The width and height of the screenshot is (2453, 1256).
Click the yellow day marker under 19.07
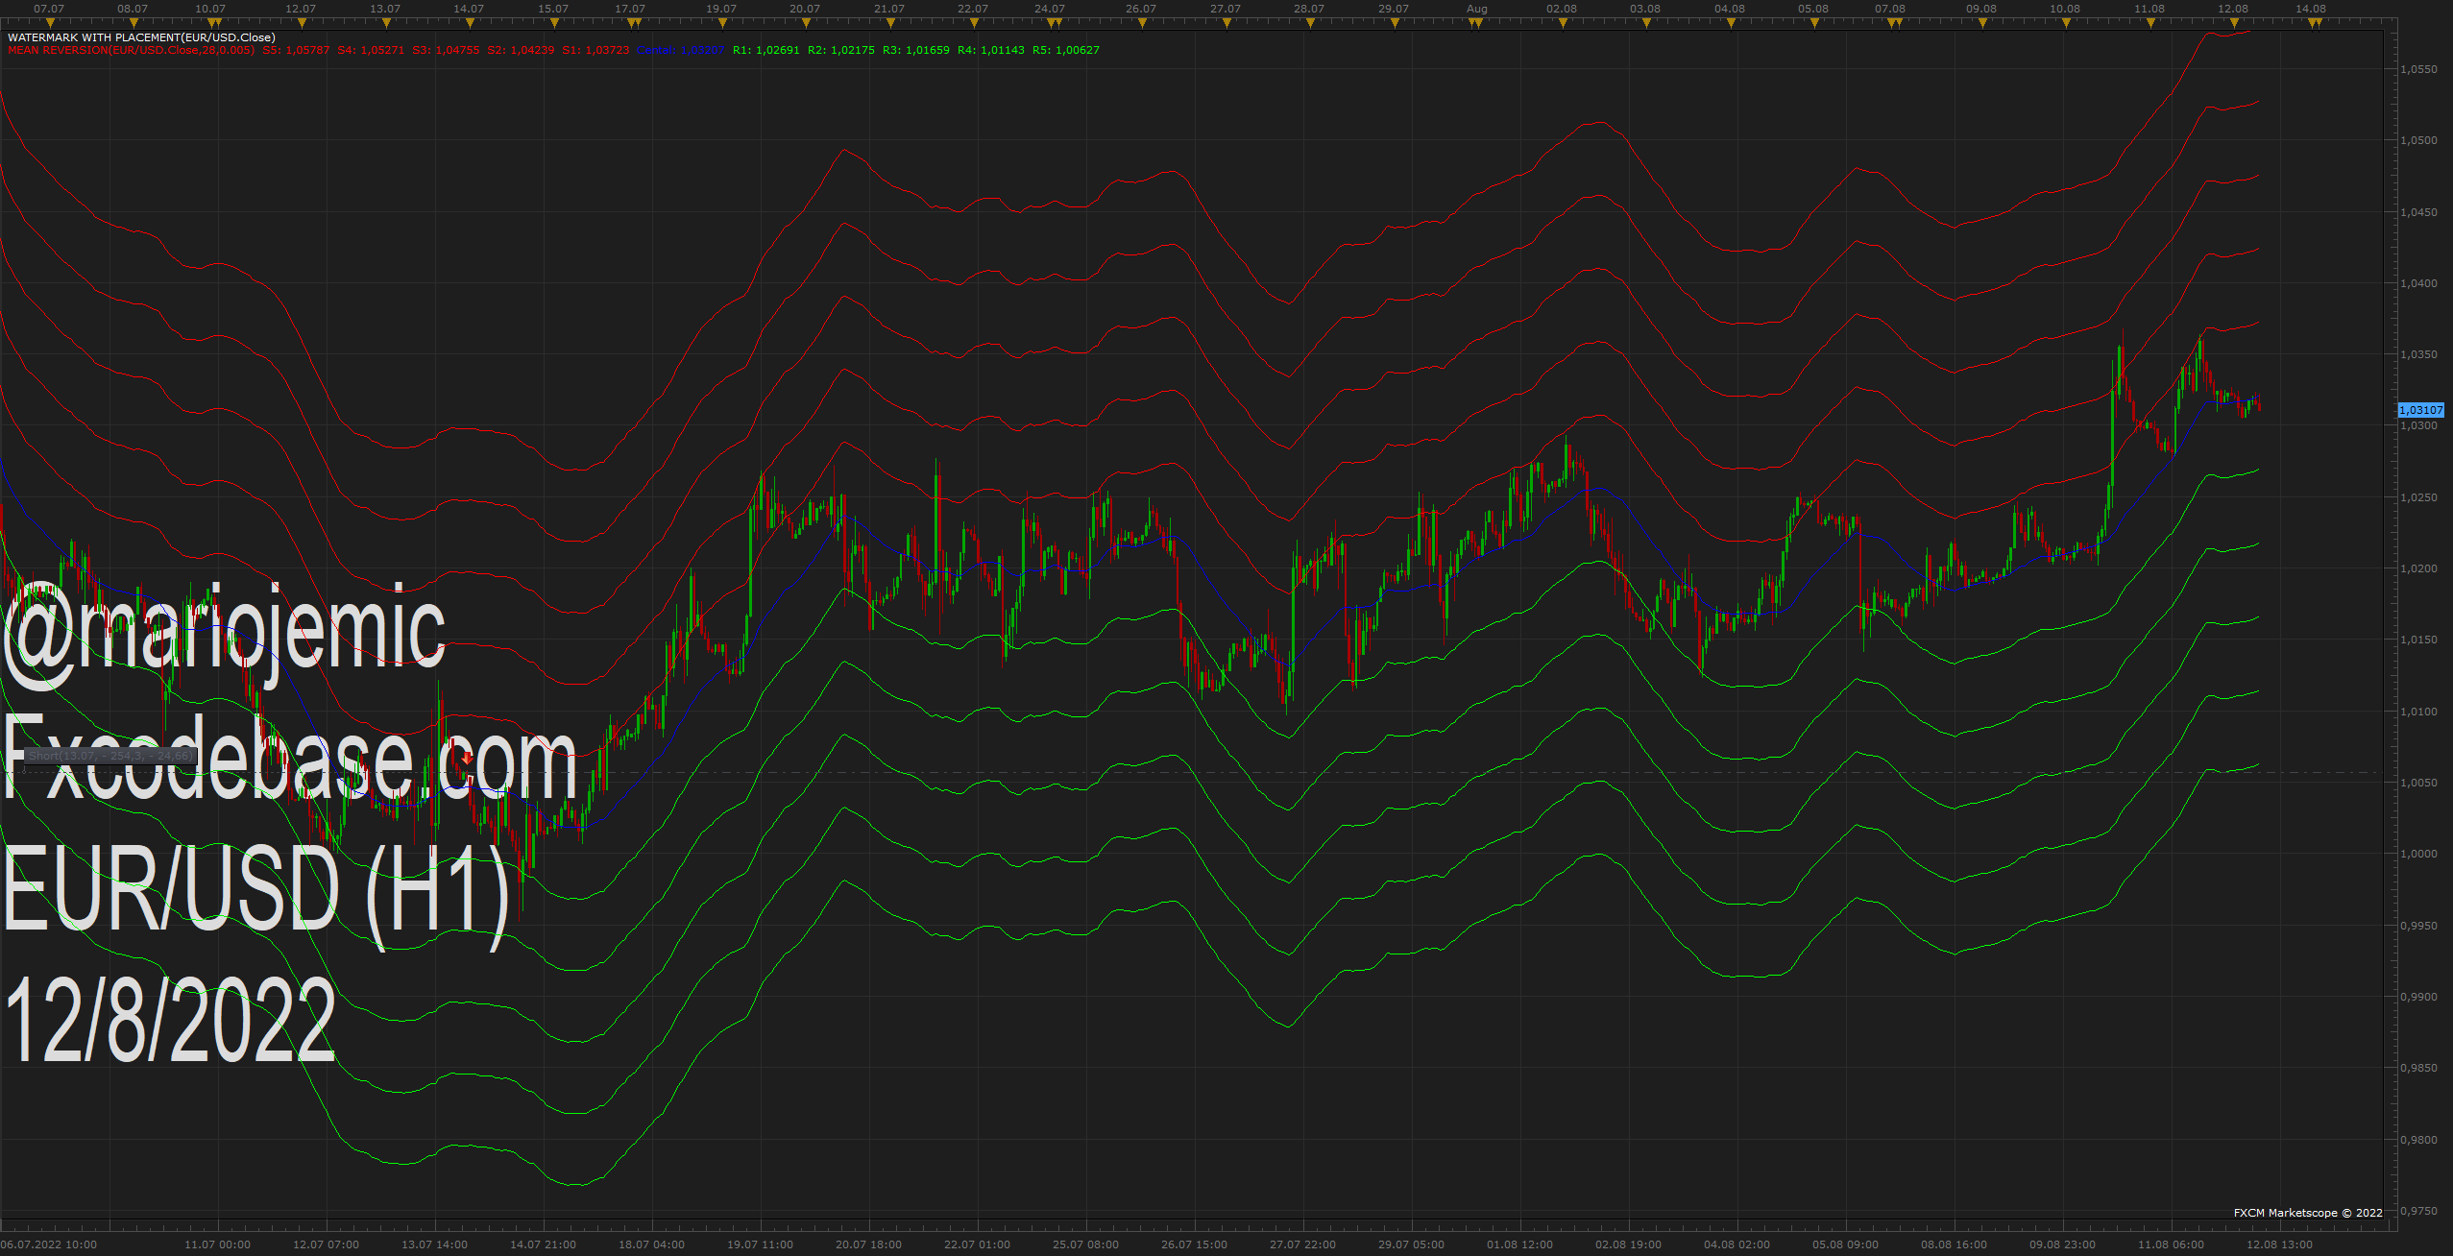tap(722, 23)
